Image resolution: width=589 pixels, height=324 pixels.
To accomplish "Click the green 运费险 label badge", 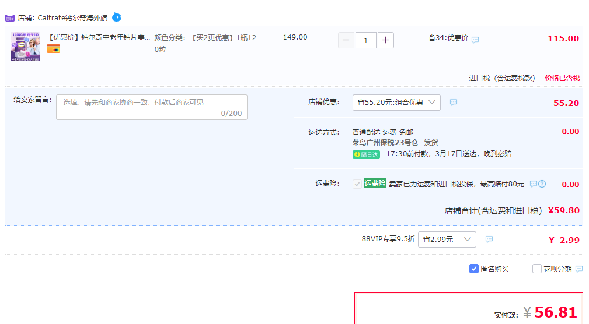I will coord(375,184).
